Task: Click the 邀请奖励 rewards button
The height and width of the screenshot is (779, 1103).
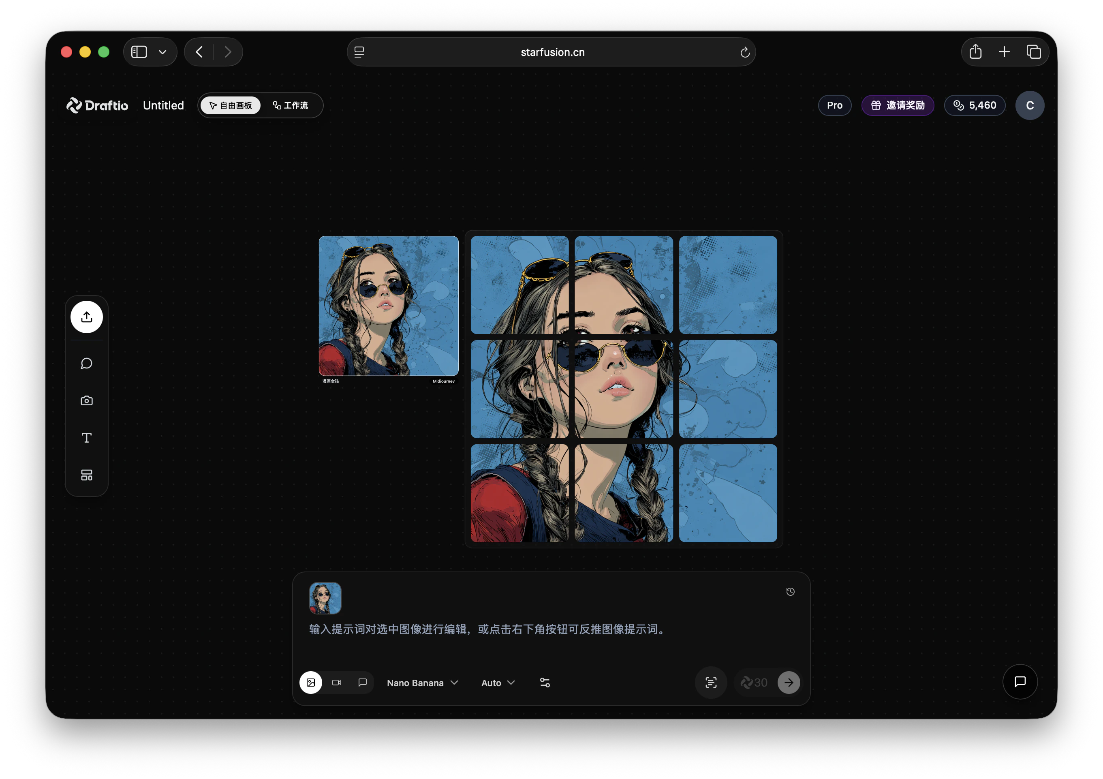Action: click(898, 105)
